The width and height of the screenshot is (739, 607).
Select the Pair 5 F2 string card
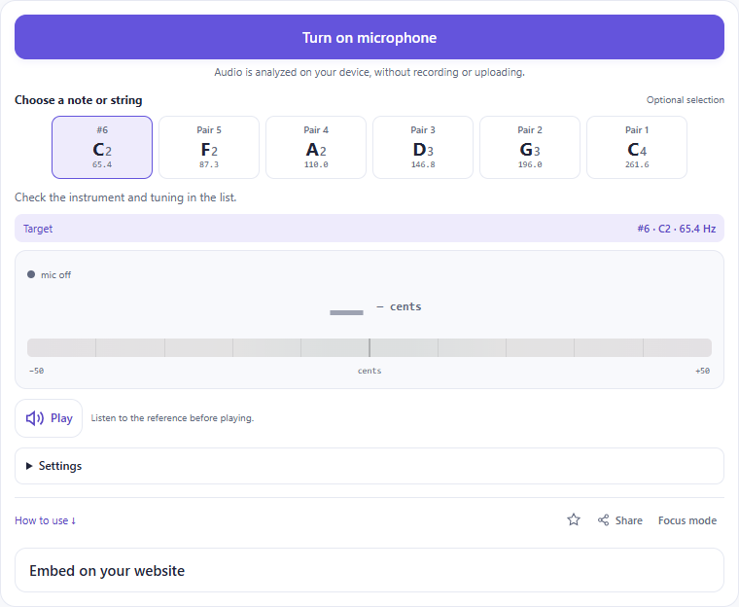click(209, 147)
